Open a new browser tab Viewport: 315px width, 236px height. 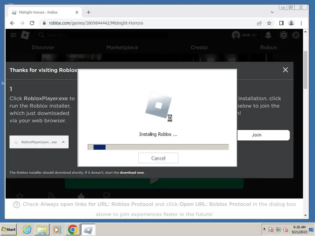coord(89,12)
